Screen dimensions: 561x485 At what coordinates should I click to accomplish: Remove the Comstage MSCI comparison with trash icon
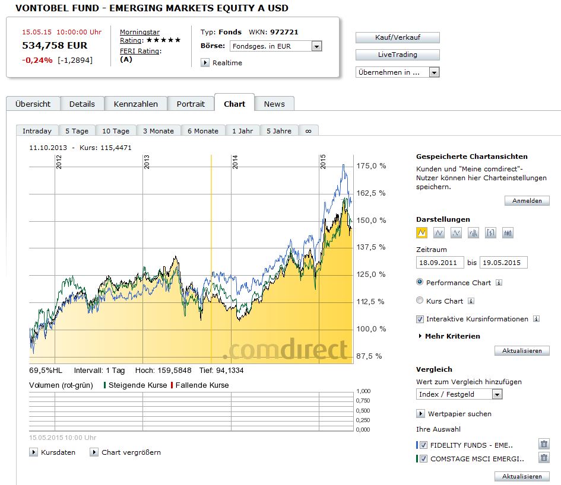(x=544, y=458)
